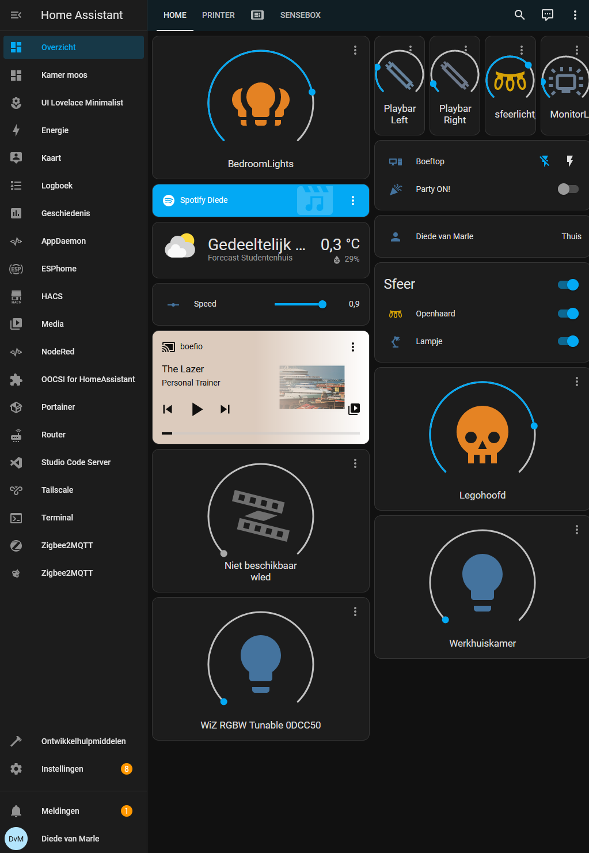Open the tab with the news icon
Screen dimensions: 589x853
(257, 15)
